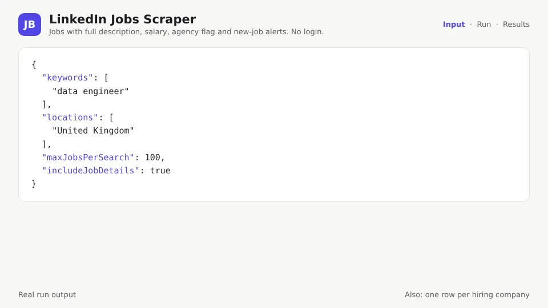Click the "includeJobDetails" key

(x=91, y=171)
